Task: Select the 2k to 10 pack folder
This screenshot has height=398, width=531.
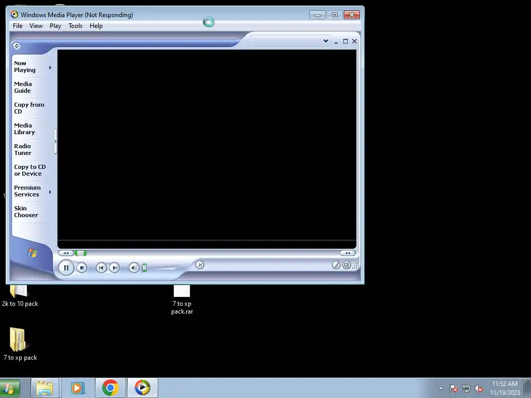Action: 20,296
